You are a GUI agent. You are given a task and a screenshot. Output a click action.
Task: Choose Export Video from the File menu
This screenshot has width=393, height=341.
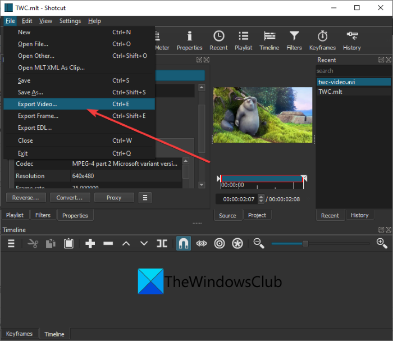pos(79,104)
